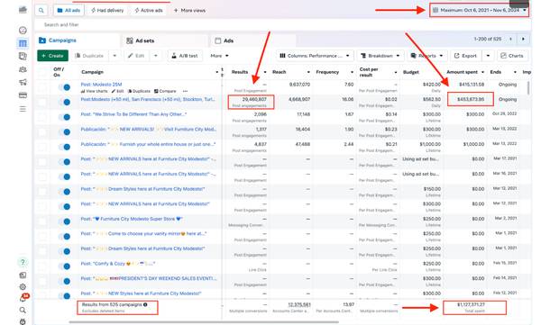Image resolution: width=541 pixels, height=325 pixels.
Task: Click the info icon beside Results from 525 campaigns
Action: [145, 304]
